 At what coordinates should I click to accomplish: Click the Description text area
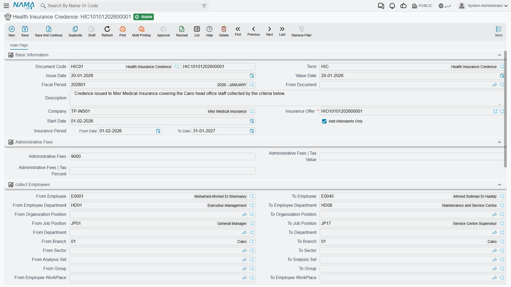coord(287,98)
